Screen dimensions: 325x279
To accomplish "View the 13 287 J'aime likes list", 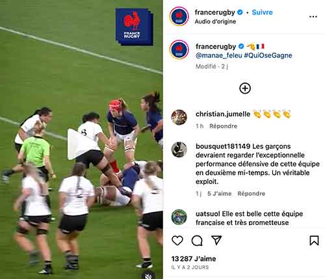I will pos(194,259).
